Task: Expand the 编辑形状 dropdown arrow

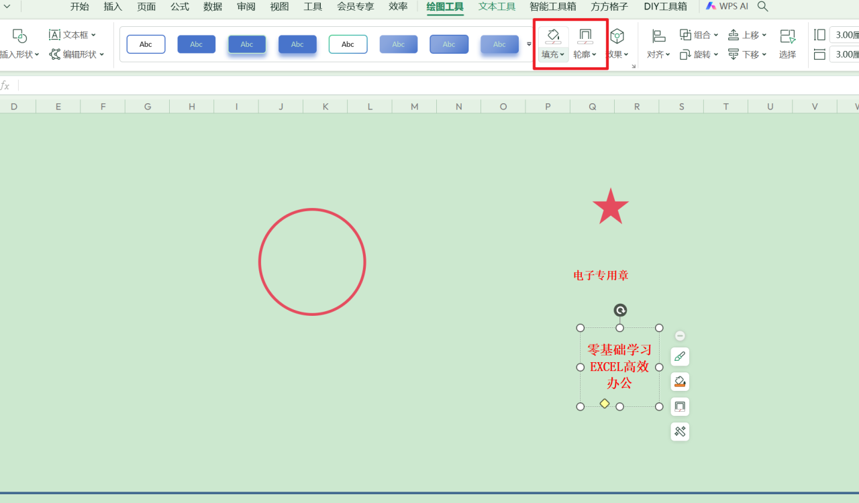Action: (x=102, y=55)
